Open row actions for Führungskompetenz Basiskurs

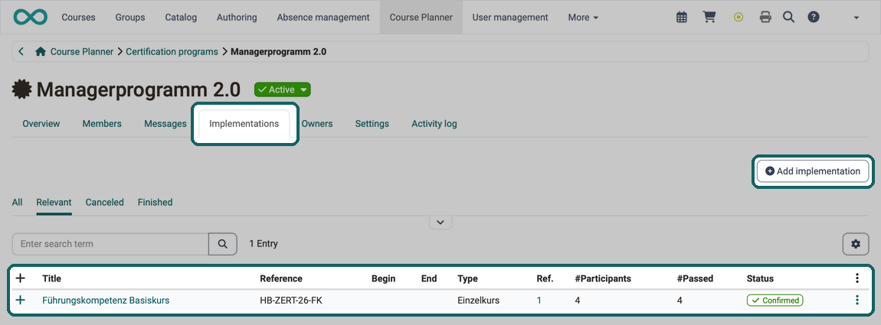coord(856,301)
